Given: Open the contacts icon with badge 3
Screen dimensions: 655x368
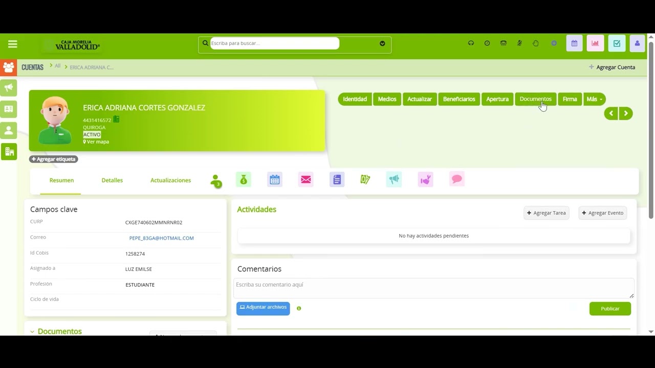Looking at the screenshot, I should [215, 180].
